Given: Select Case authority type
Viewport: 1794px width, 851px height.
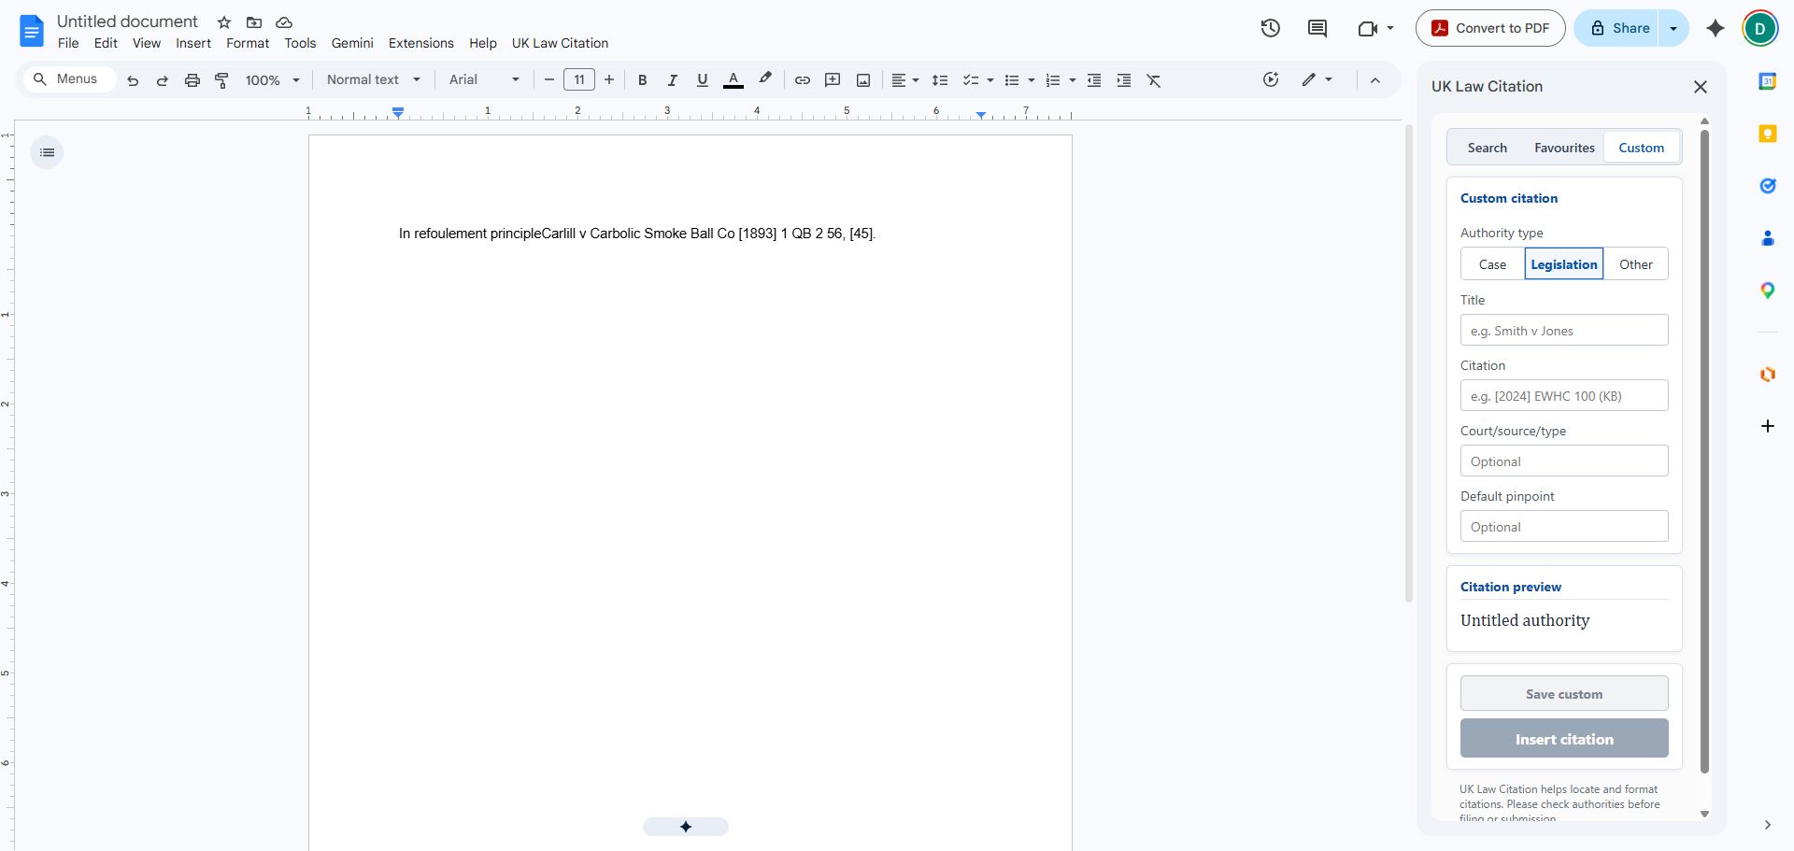Looking at the screenshot, I should (x=1492, y=264).
